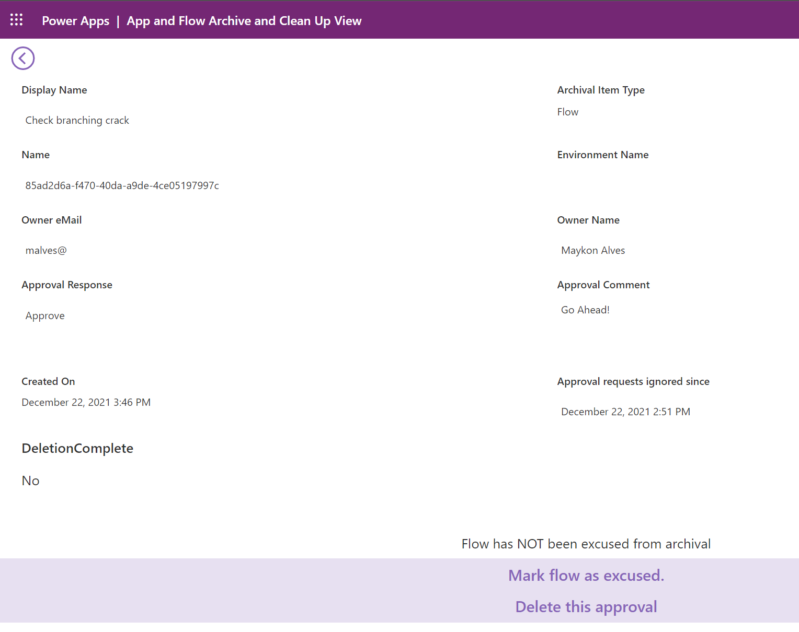Screen dimensions: 799x632
Task: Click the Display Name field label
Action: [54, 90]
